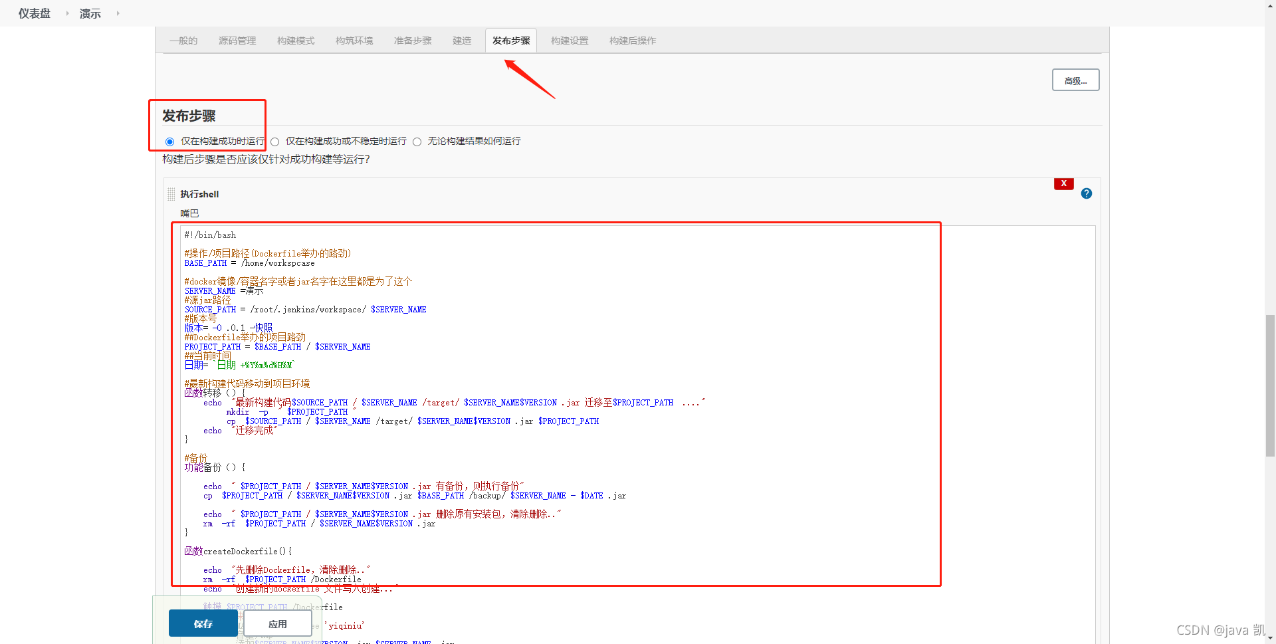The height and width of the screenshot is (644, 1276).
Task: Click the page vertical scrollbar thumb
Action: [x=1270, y=385]
